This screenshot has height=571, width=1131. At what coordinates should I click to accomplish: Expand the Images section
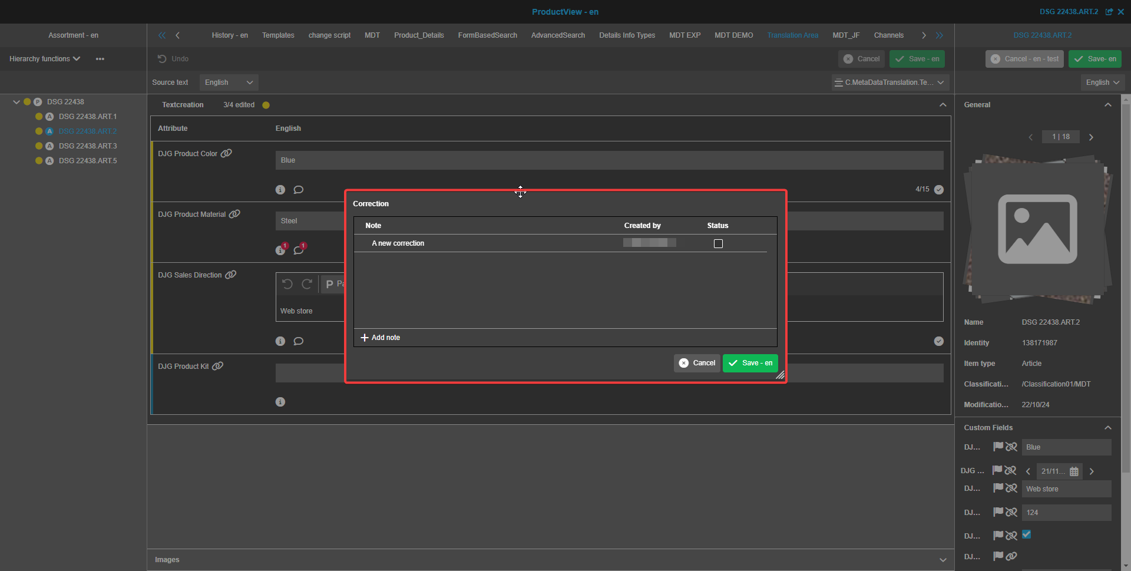pyautogui.click(x=943, y=560)
